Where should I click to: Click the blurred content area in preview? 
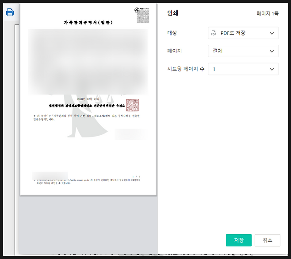88,61
